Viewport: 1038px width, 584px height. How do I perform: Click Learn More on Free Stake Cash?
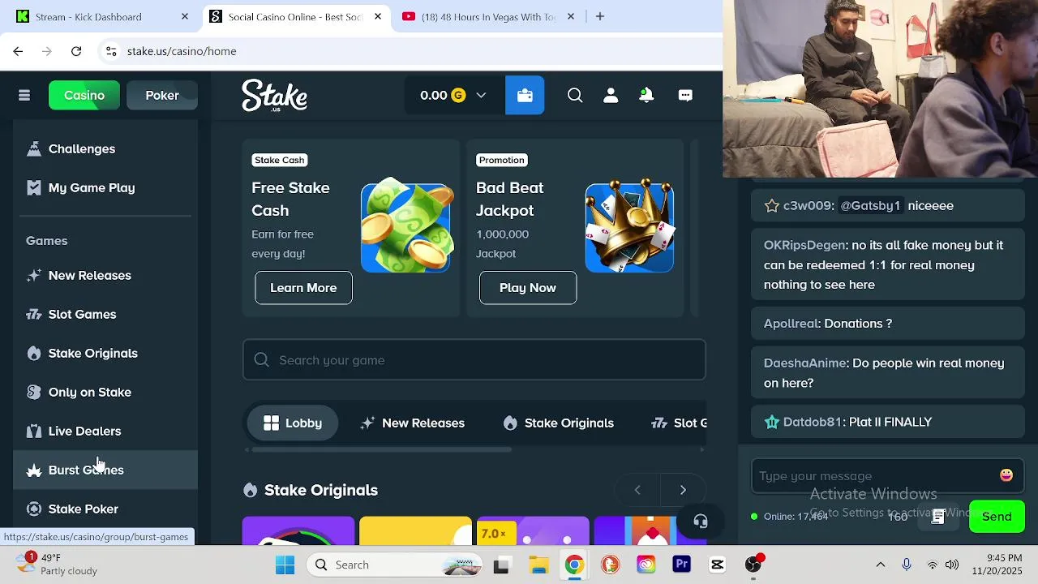tap(303, 288)
